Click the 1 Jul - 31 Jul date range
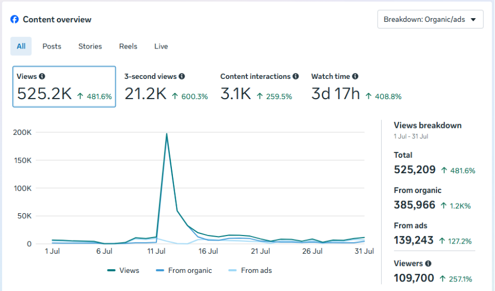495x291 pixels. click(411, 136)
